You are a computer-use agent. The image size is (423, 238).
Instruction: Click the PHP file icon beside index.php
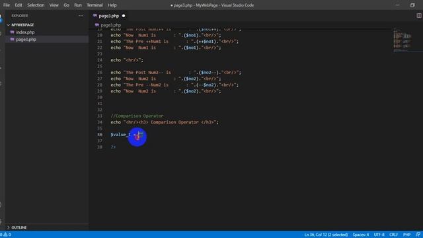12,32
